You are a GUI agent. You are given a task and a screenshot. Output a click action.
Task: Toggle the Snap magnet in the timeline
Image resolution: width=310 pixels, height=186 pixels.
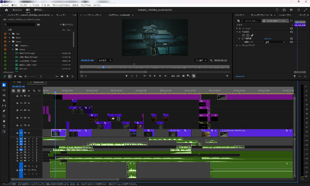click(19, 91)
